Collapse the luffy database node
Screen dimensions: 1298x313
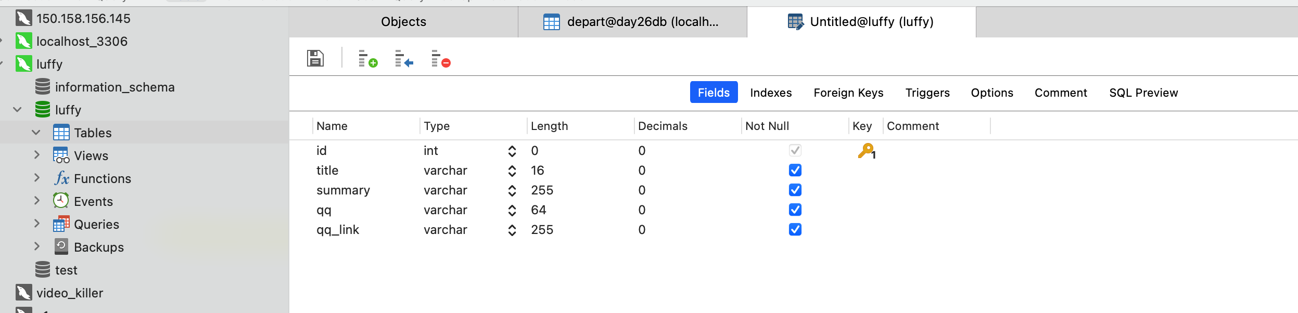point(18,110)
